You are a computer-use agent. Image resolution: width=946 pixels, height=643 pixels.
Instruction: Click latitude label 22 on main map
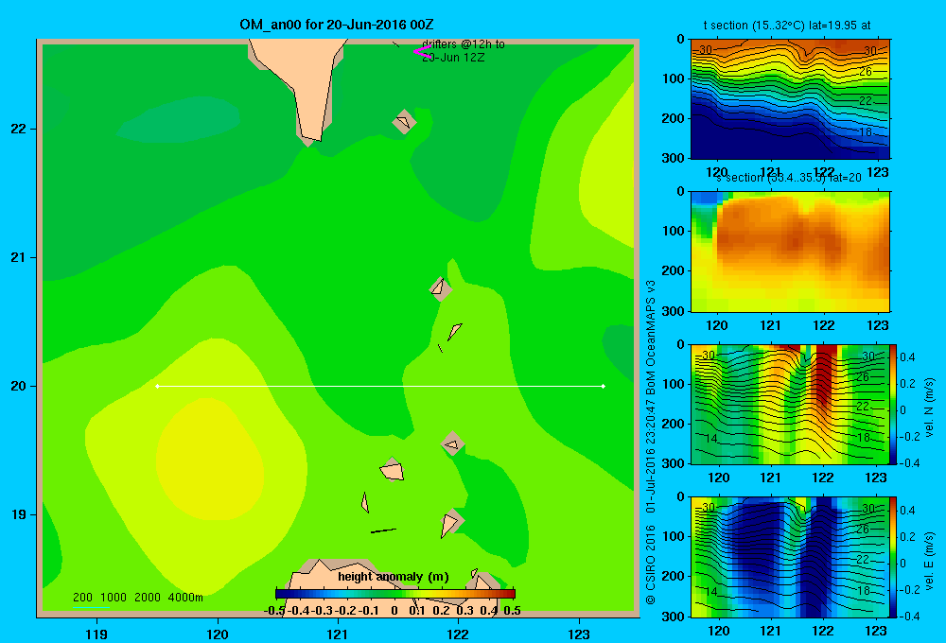click(19, 129)
